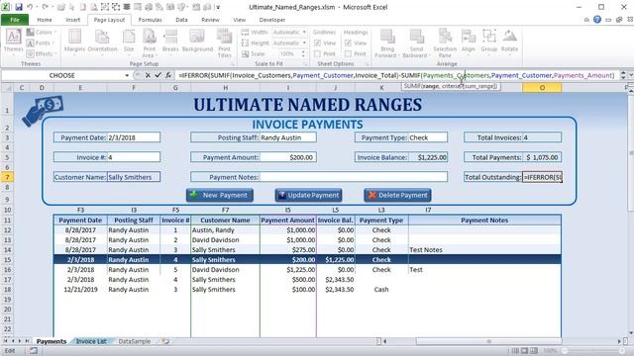Click the 12/21/2019 payment date cell
The image size is (634, 356).
pyautogui.click(x=80, y=290)
